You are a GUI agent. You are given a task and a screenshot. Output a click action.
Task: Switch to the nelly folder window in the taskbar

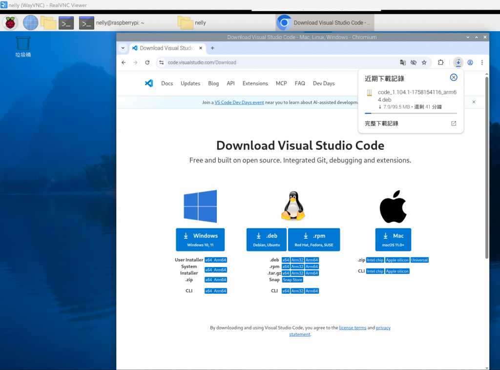tap(192, 22)
